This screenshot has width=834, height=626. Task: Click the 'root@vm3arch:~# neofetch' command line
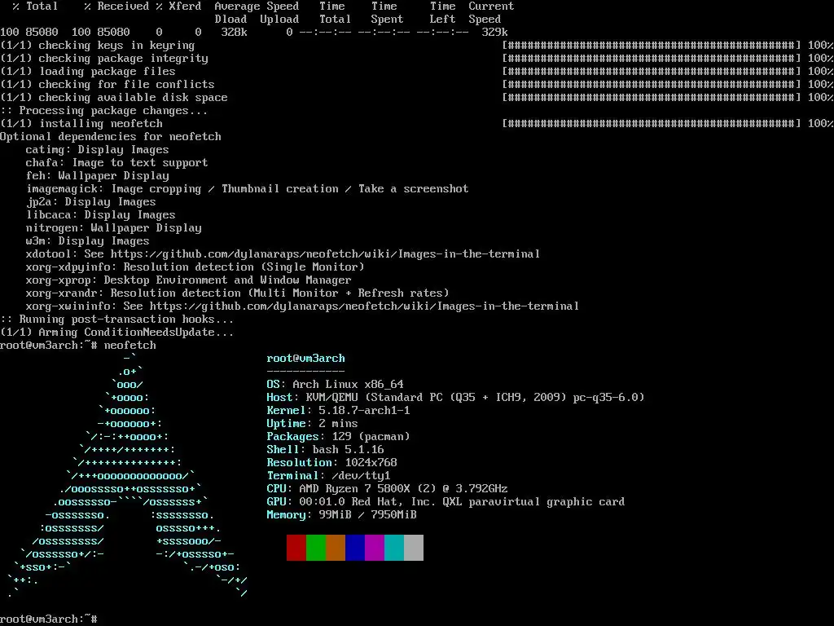[78, 346]
